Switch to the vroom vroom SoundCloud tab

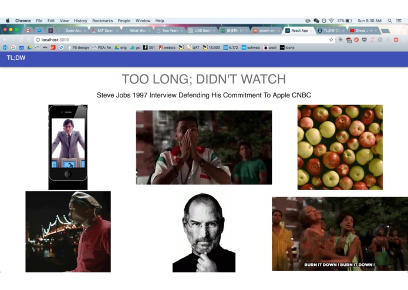267,31
